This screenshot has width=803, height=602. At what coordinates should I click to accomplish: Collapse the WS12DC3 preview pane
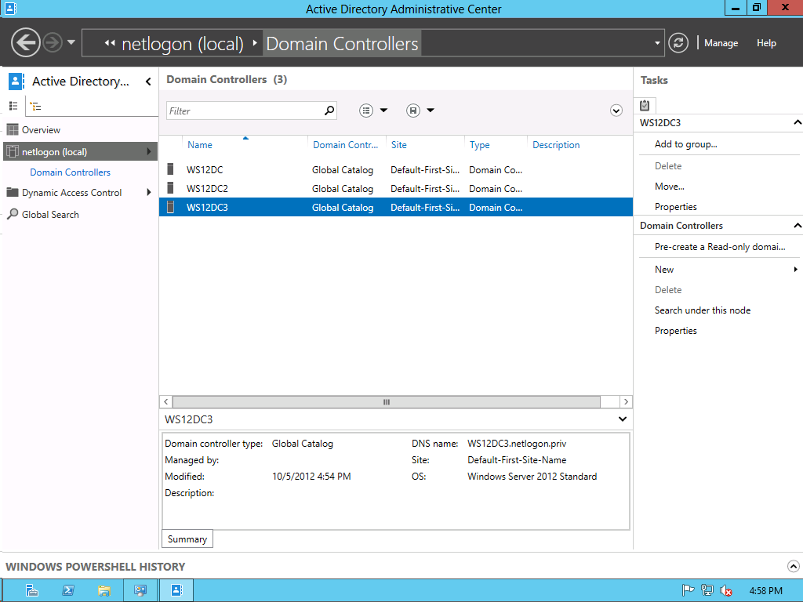[x=622, y=419]
